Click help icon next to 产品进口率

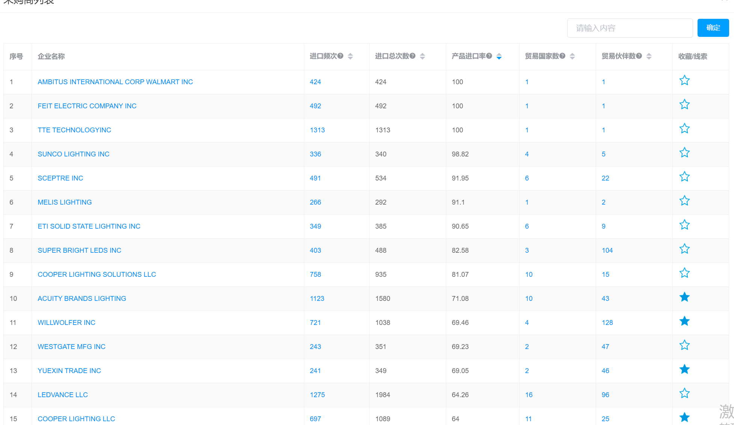(x=489, y=56)
